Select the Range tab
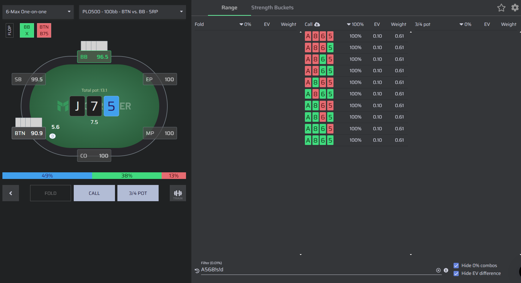 (229, 8)
